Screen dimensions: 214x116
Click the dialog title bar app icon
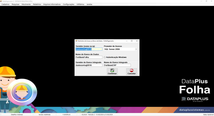click(x=76, y=41)
